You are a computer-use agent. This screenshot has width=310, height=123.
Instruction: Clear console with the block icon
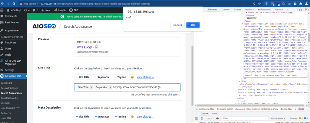point(202,118)
